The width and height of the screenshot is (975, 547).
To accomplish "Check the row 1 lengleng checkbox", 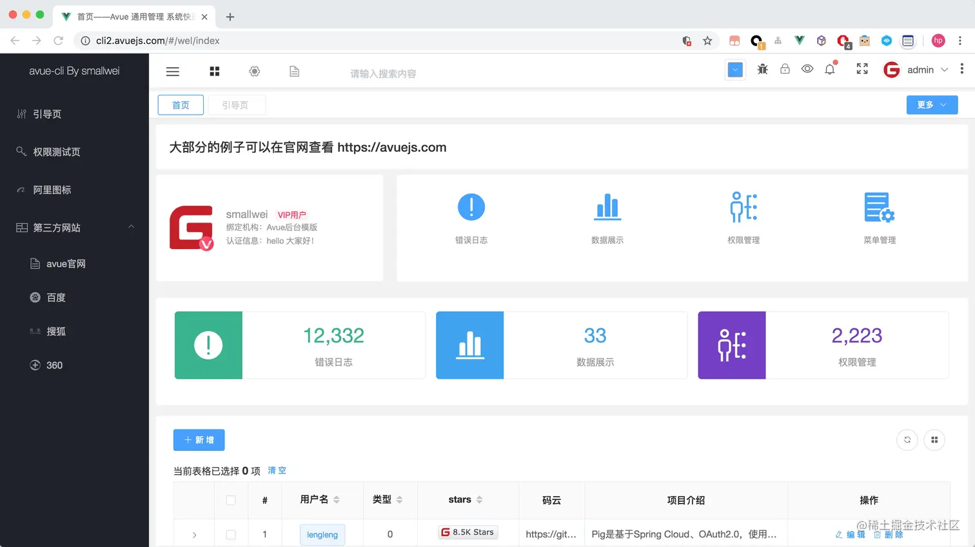I will coord(231,535).
